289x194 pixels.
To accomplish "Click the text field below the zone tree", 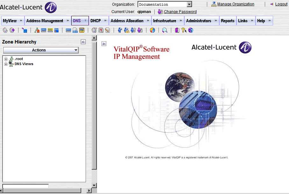I will click(25, 186).
